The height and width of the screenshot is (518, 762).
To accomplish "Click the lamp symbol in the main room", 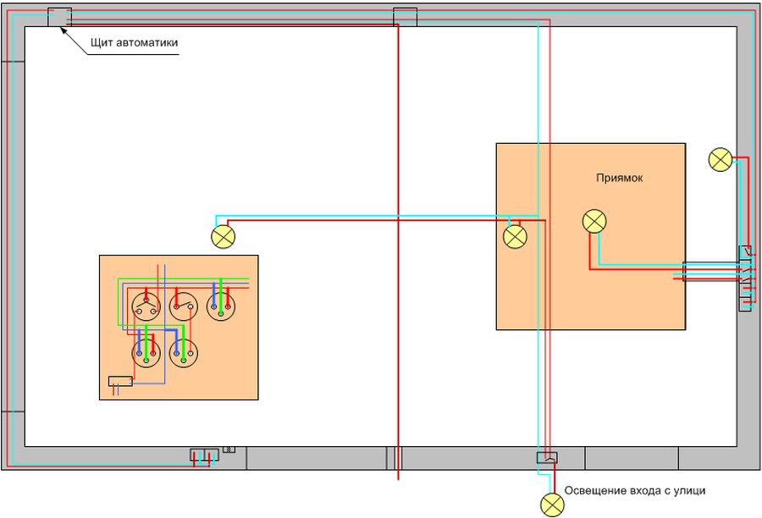I will [x=224, y=236].
